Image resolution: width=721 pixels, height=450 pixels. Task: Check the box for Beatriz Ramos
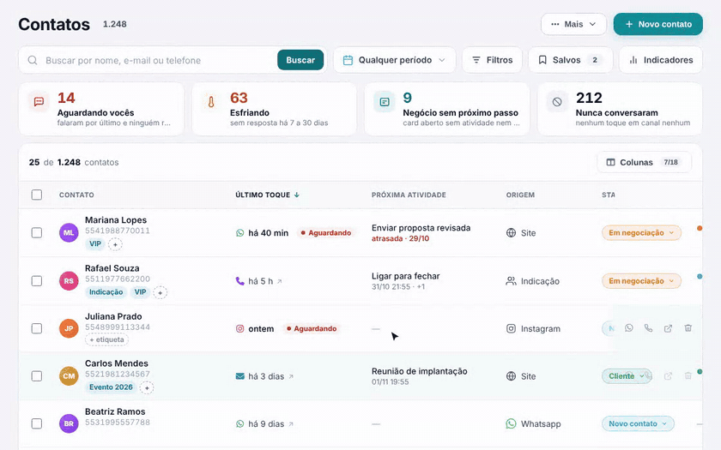(37, 423)
